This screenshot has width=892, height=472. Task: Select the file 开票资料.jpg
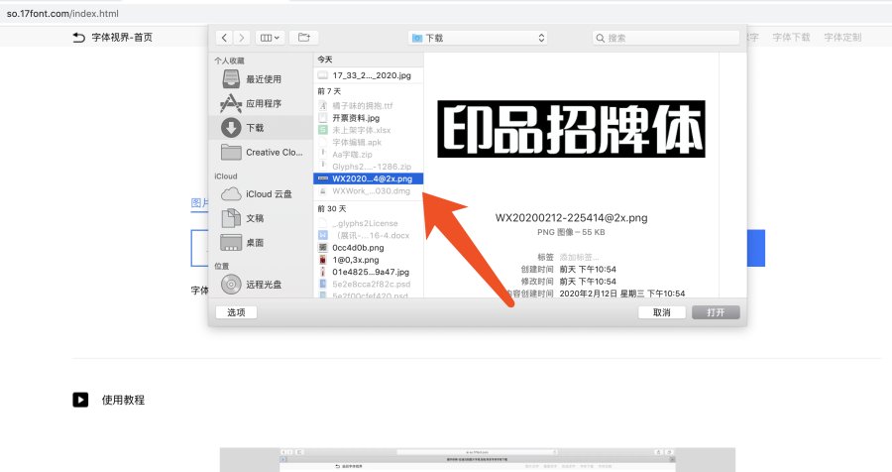356,118
